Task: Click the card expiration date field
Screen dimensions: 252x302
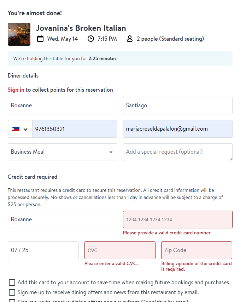Action: [43, 250]
